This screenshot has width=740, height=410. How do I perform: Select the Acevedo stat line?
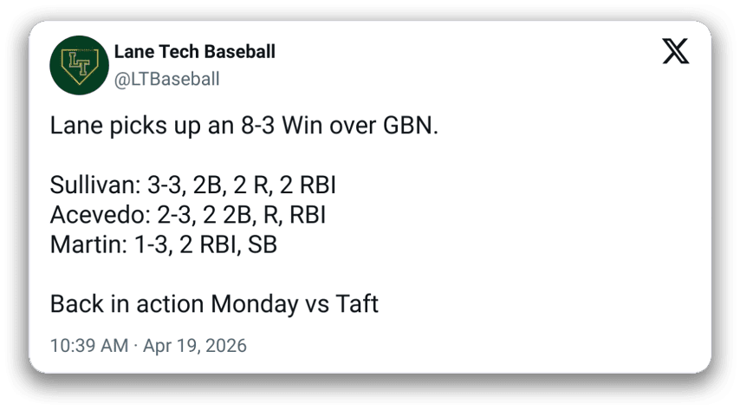pos(187,215)
